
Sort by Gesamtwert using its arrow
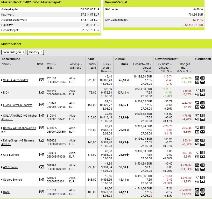[151, 65]
